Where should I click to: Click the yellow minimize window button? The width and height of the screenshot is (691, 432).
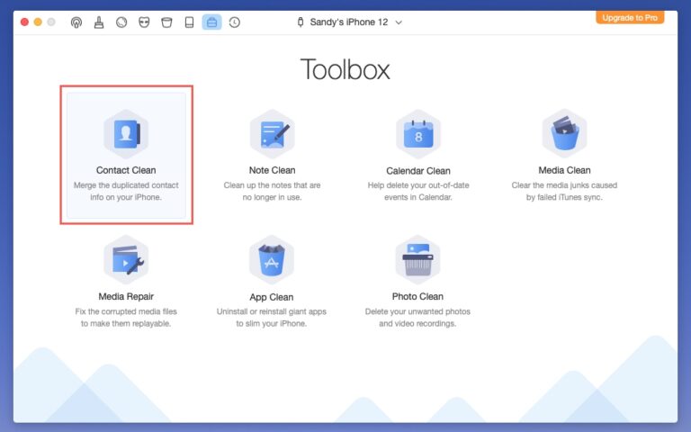click(38, 22)
